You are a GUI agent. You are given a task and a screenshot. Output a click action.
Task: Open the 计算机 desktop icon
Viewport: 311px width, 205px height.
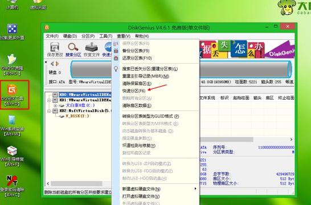coord(12,5)
